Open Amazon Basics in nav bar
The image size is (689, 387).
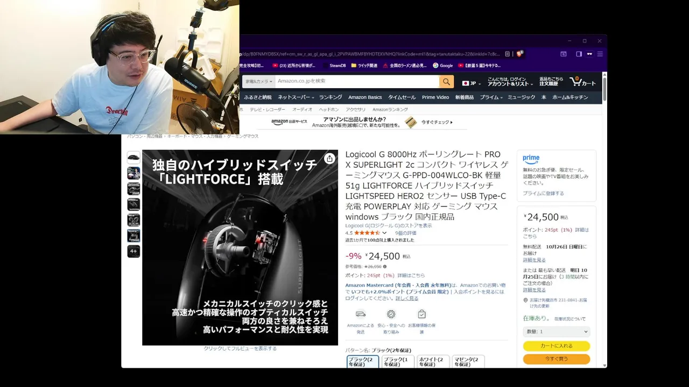tap(365, 97)
